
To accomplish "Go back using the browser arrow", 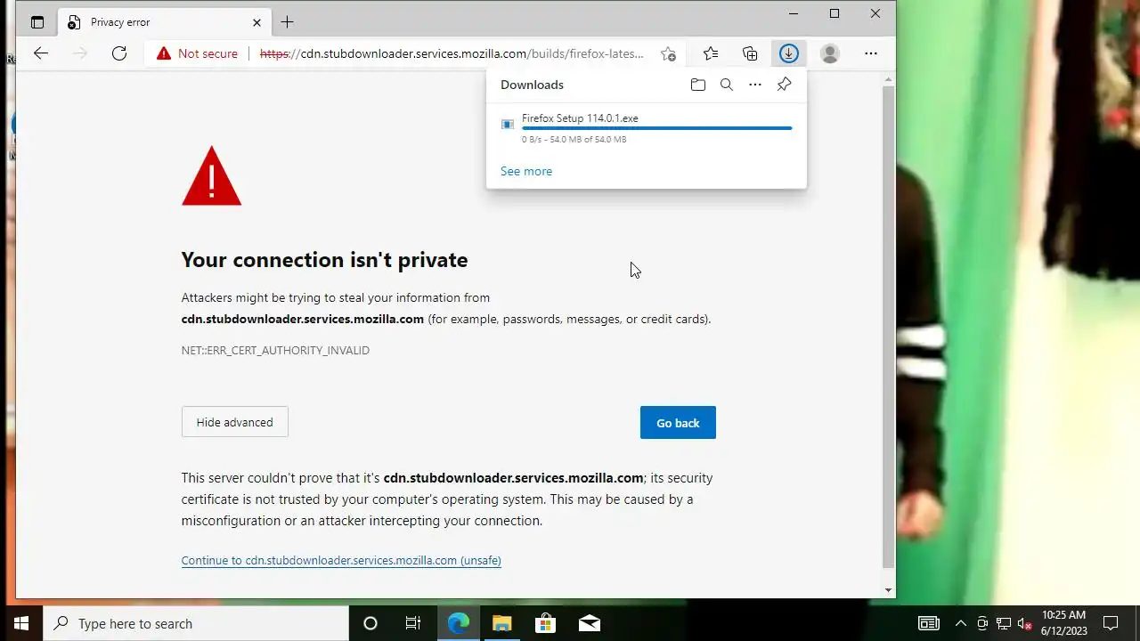I will tap(41, 53).
